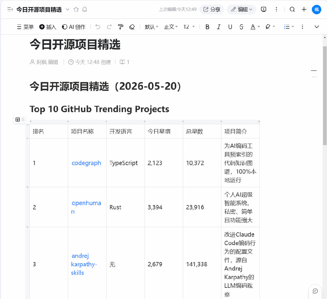Open more options in top bar
The width and height of the screenshot is (327, 299).
pos(276,9)
